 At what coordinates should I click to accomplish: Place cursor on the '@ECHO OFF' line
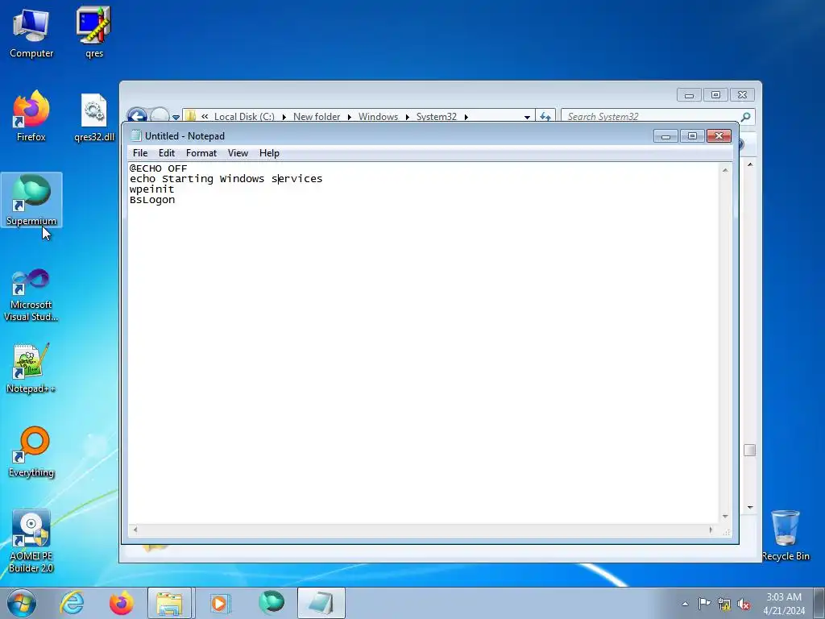coord(159,168)
